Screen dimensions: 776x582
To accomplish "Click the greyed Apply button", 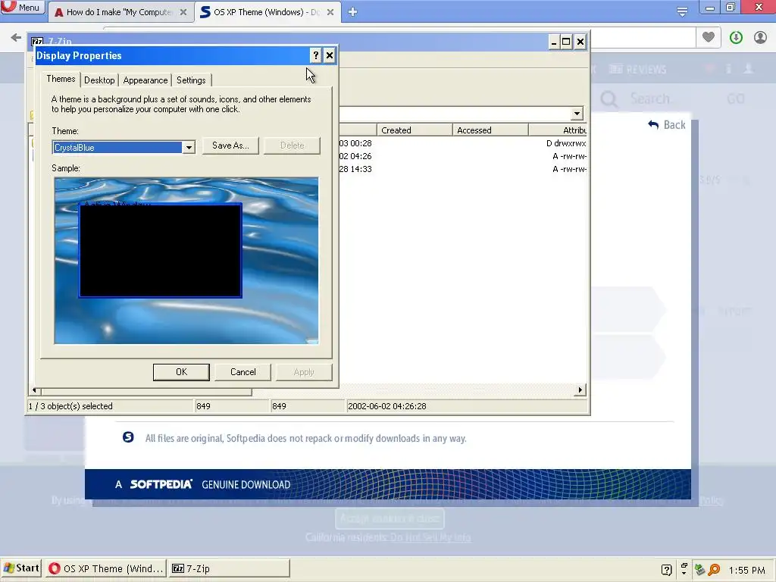I will point(304,372).
